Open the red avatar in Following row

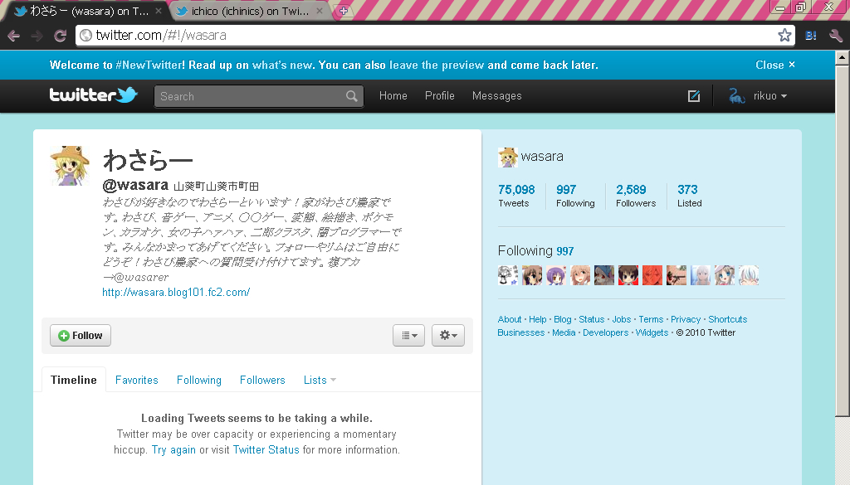[x=652, y=275]
